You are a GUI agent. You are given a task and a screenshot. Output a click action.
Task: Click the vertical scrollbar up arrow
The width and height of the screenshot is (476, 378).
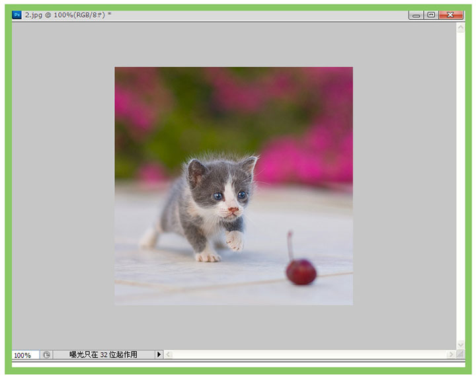[461, 28]
